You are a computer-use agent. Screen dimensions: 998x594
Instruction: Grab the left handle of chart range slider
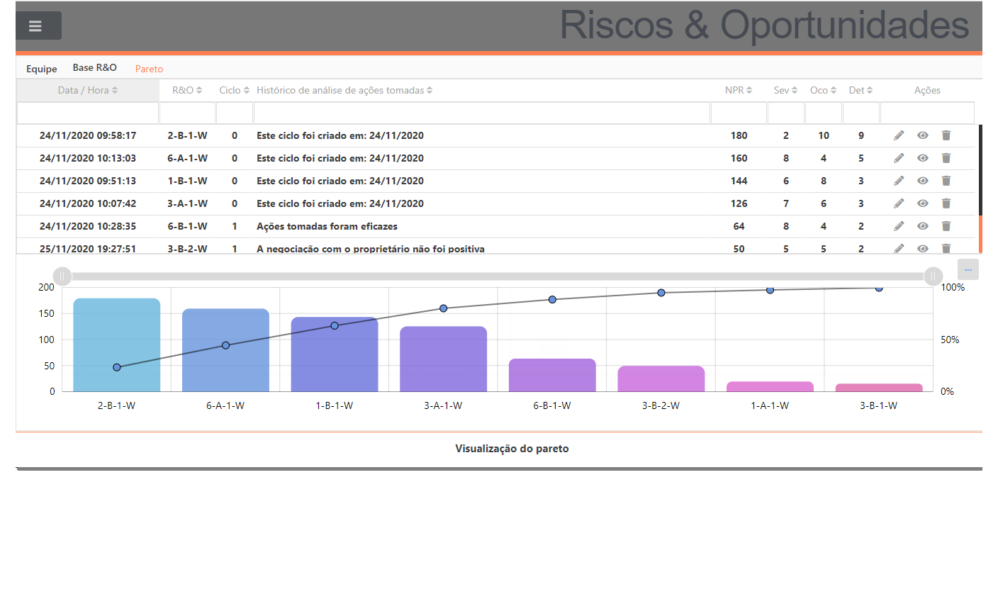62,276
